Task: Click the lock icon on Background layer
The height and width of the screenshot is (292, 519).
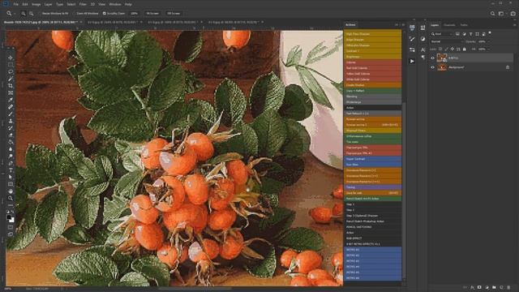Action: (508, 67)
